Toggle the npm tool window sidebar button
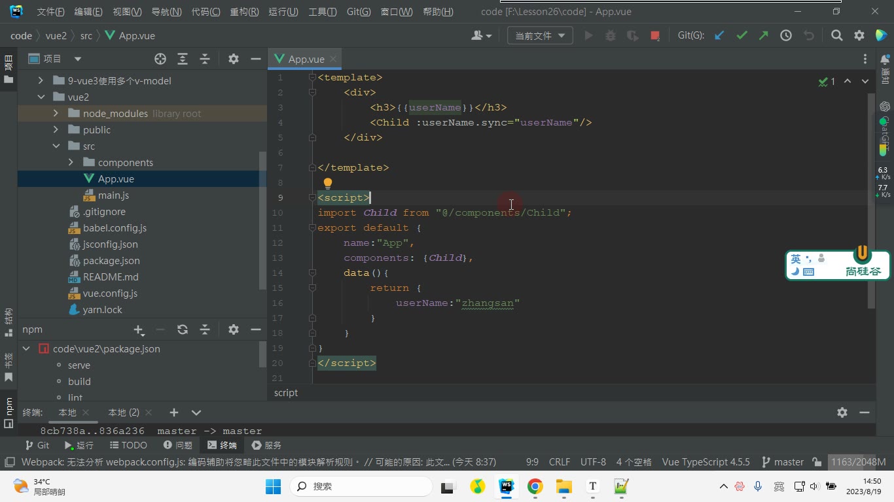The image size is (894, 502). coord(9,412)
